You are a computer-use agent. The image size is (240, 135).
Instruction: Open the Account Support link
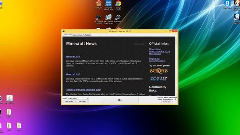pyautogui.click(x=157, y=61)
